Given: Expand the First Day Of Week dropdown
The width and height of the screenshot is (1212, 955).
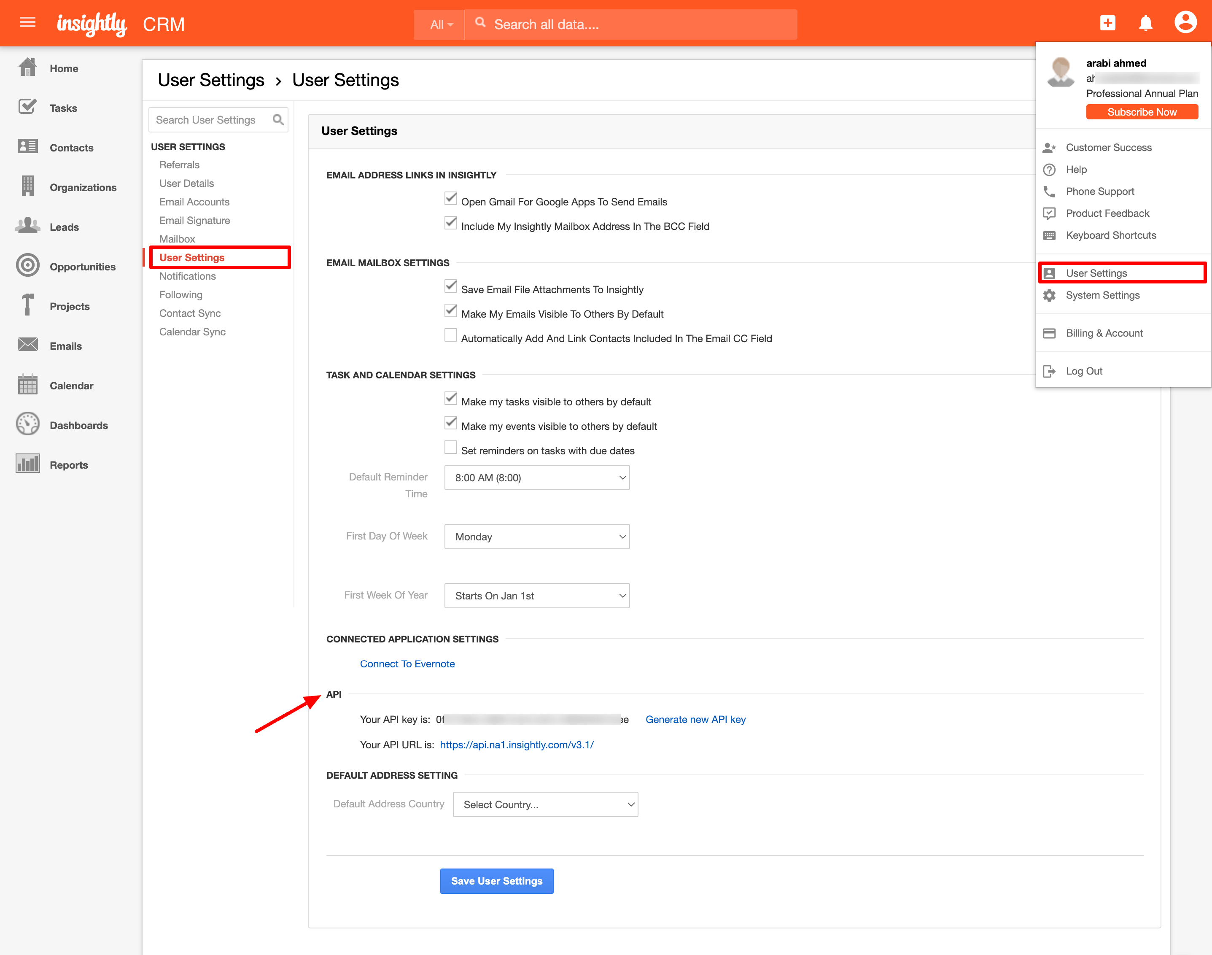Looking at the screenshot, I should coord(537,537).
